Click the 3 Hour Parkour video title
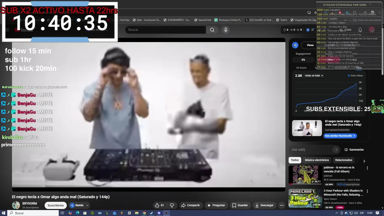Screen dimensions: 384x216 coord(343,193)
